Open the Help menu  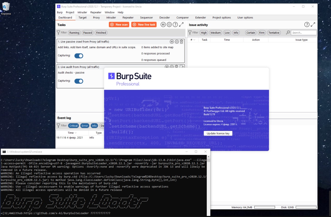(121, 12)
